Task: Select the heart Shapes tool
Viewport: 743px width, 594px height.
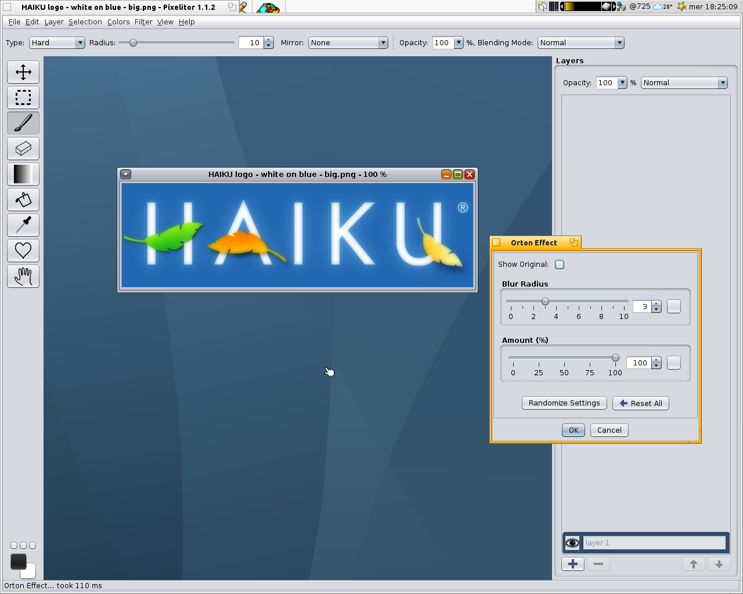Action: click(23, 251)
